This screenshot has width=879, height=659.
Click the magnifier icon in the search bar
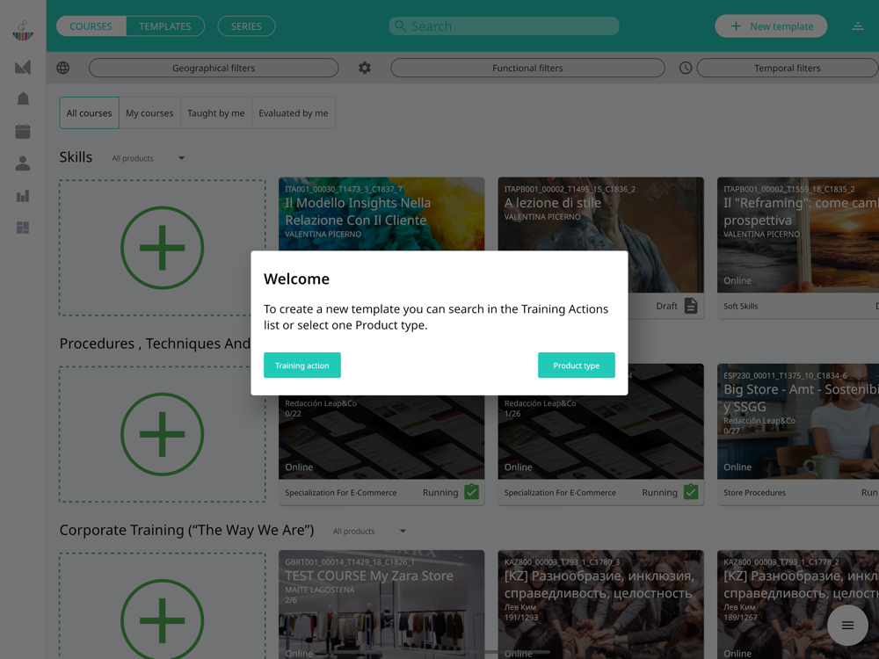tap(400, 25)
